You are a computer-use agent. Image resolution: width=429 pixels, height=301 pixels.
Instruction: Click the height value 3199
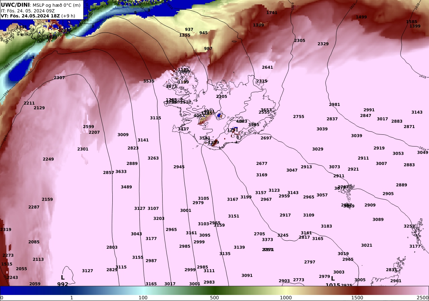246,197
